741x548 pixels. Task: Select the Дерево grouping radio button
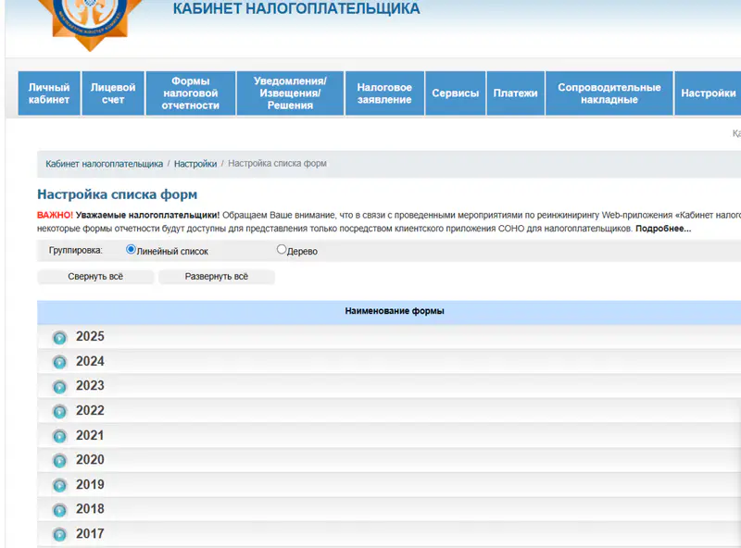click(x=282, y=249)
